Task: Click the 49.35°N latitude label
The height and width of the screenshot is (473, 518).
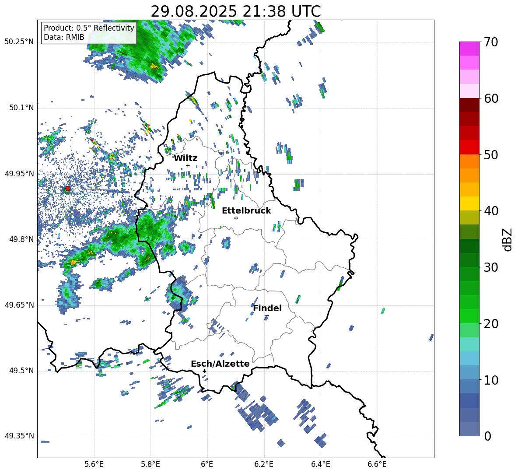Action: 19,436
